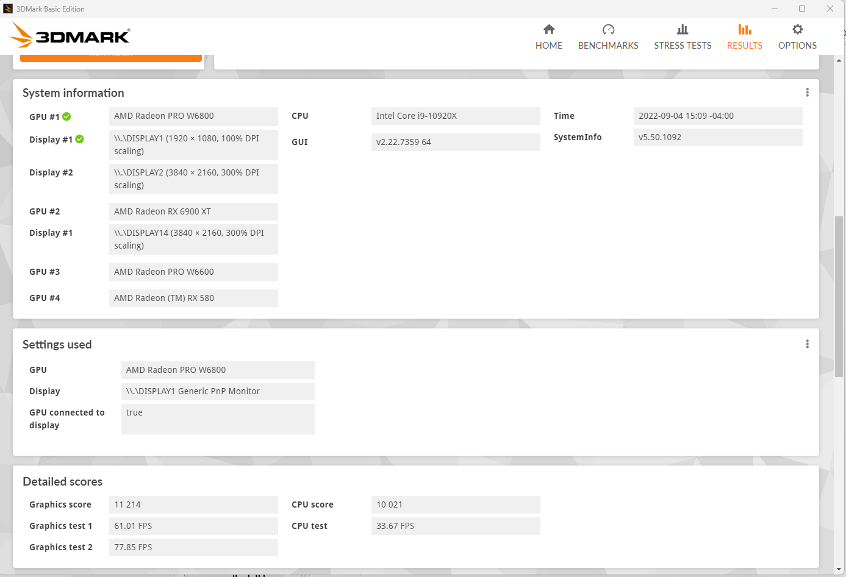Click the Home house icon
This screenshot has height=577, width=846.
pyautogui.click(x=549, y=29)
